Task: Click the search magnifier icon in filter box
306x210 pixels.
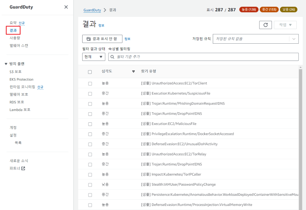Action: 112,57
